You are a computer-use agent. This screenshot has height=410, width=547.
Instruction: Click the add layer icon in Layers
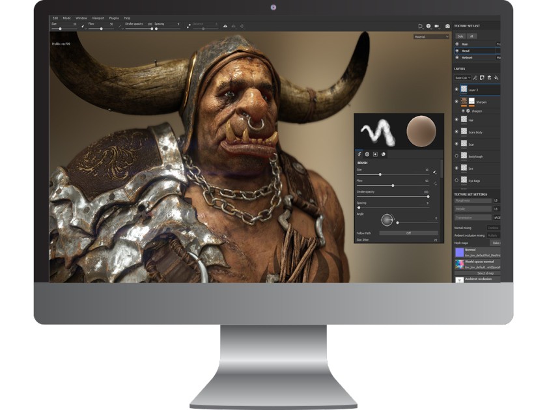point(489,77)
